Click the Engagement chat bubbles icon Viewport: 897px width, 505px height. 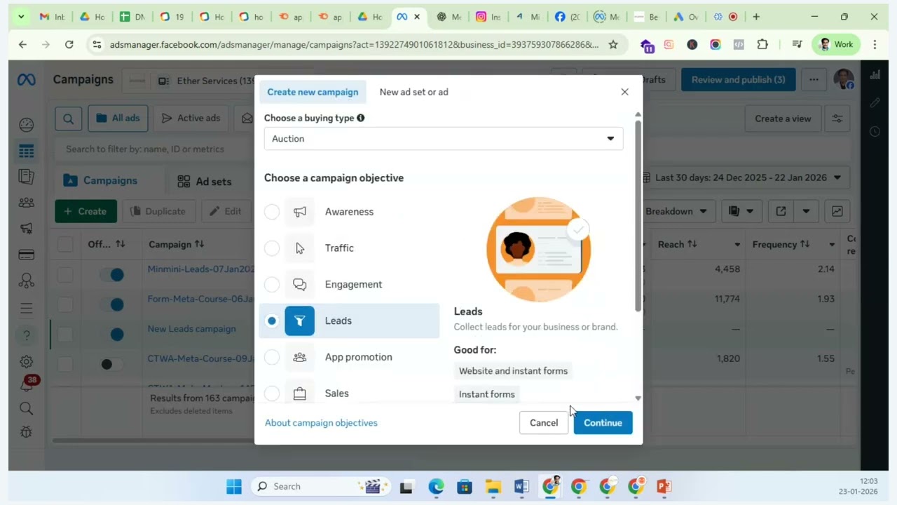[300, 285]
